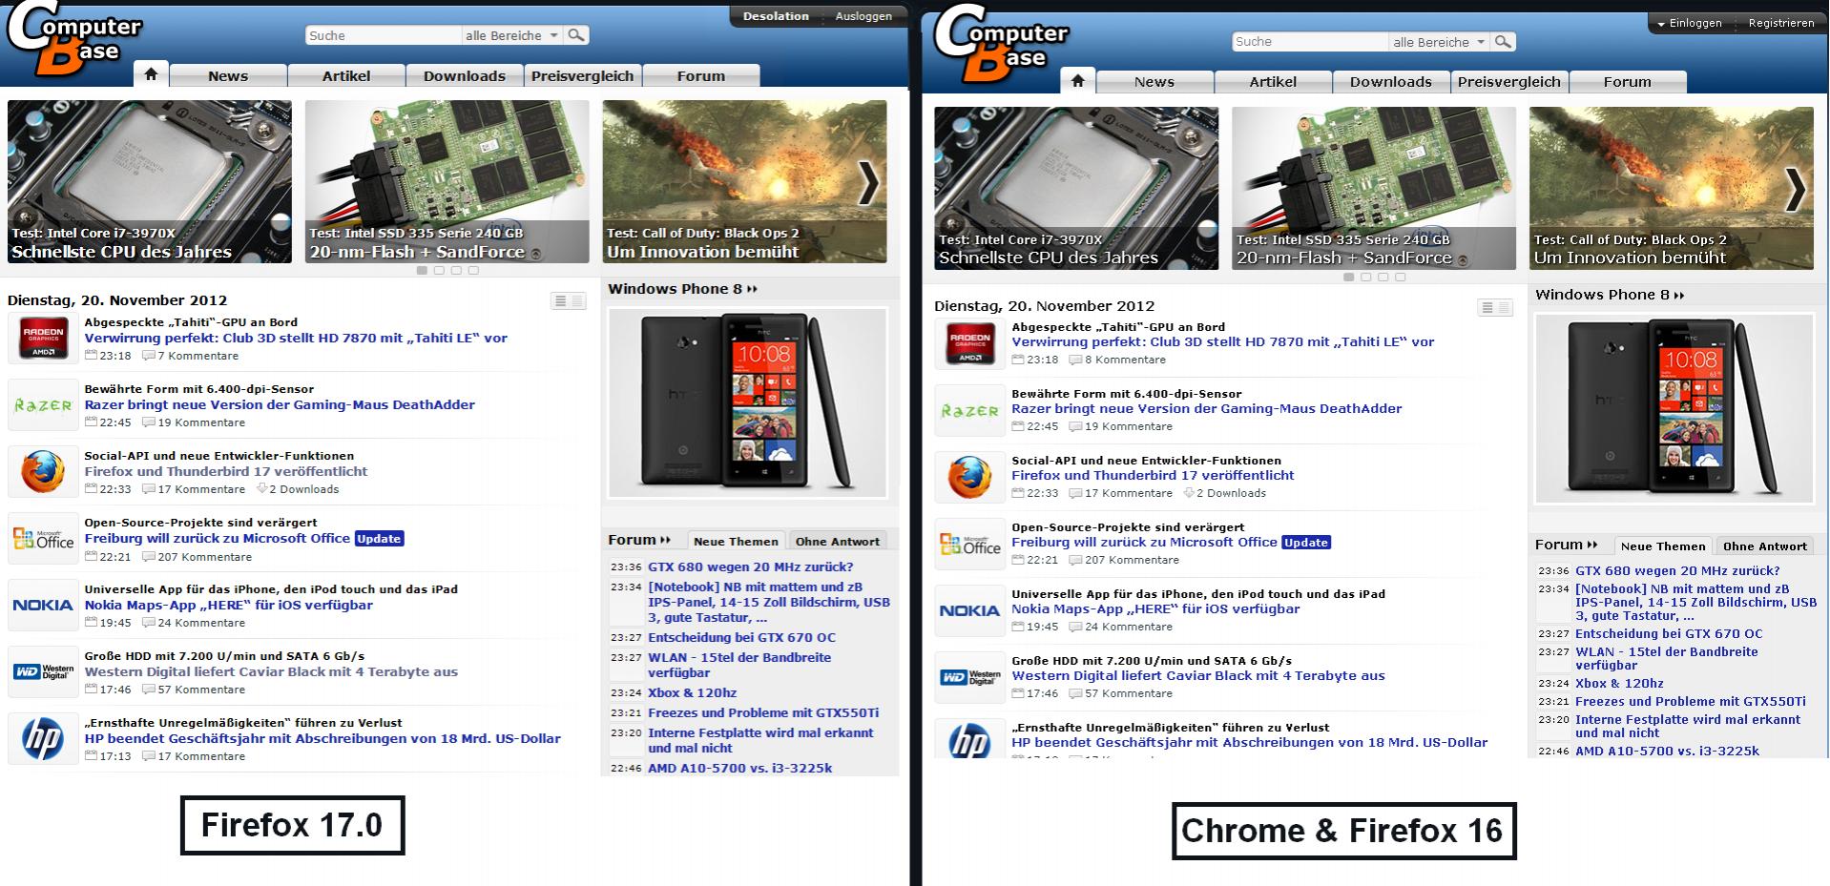This screenshot has height=886, width=1830.
Task: Open the News tab on the Firefox 17.0 page
Action: tap(228, 75)
